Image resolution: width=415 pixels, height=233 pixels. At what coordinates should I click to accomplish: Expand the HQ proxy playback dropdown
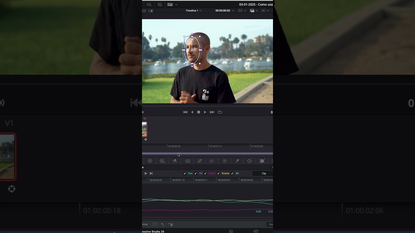257,11
